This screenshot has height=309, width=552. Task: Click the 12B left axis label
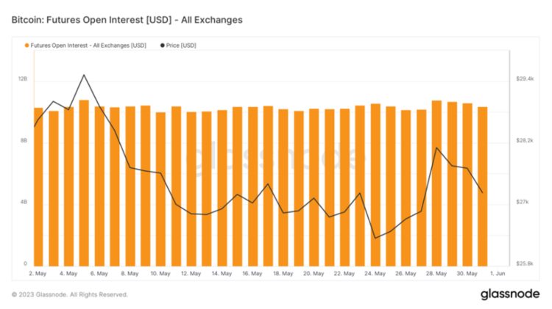[23, 79]
